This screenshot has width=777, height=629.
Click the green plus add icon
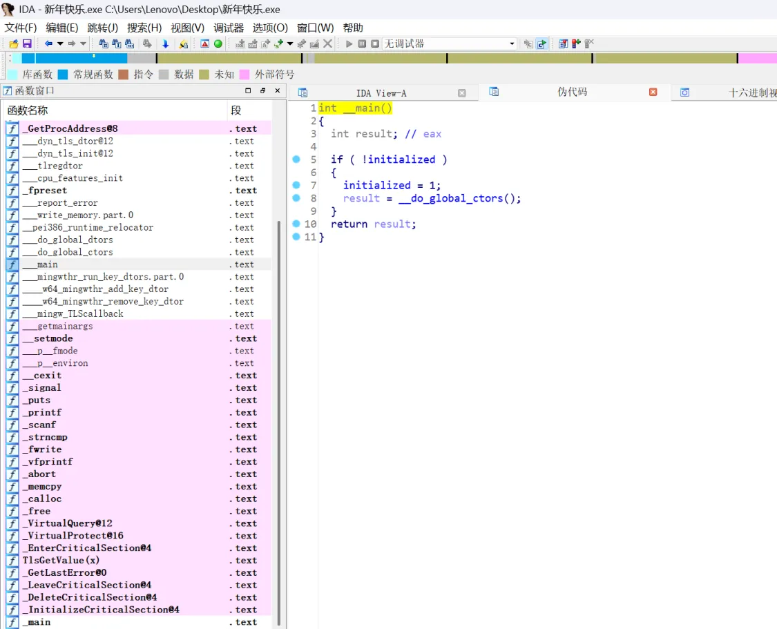pyautogui.click(x=278, y=43)
